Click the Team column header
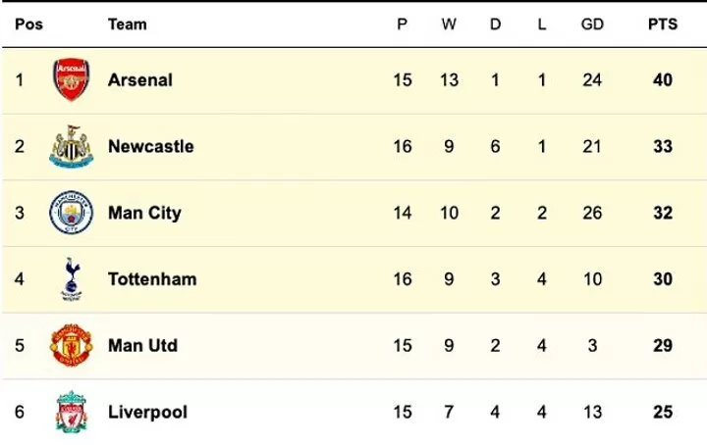Image resolution: width=707 pixels, height=445 pixels. coord(127,25)
